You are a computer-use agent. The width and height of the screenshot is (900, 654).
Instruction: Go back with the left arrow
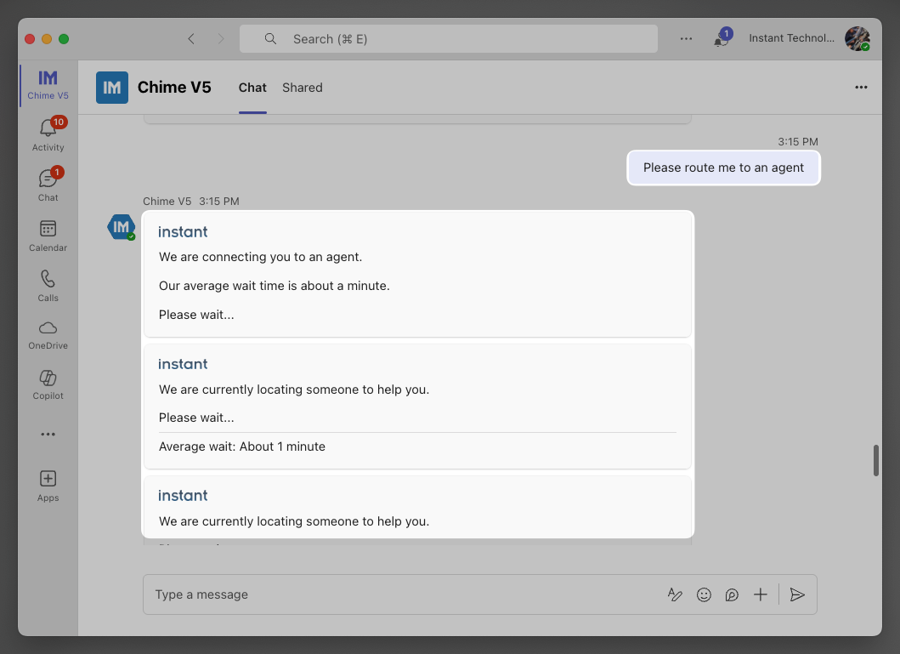click(x=191, y=38)
